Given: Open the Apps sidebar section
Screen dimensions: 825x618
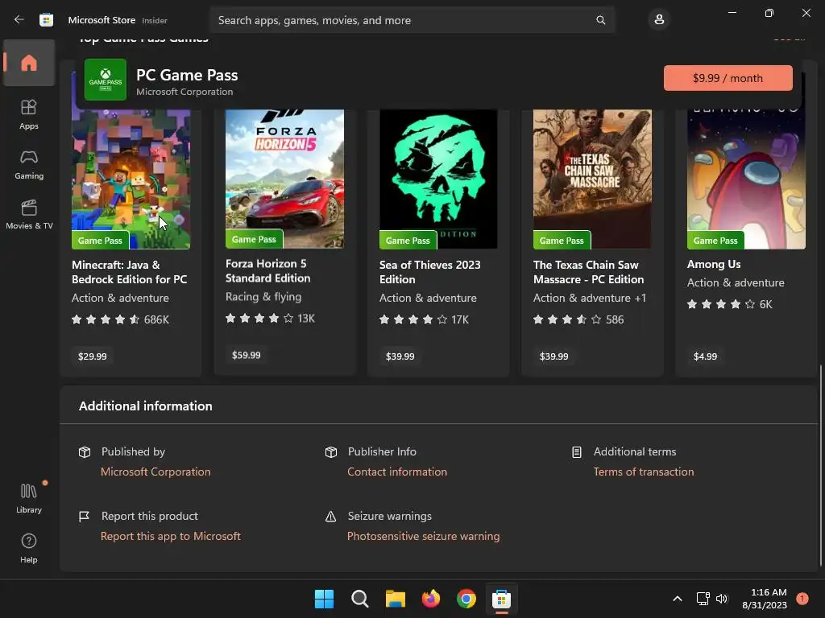Looking at the screenshot, I should (x=29, y=114).
